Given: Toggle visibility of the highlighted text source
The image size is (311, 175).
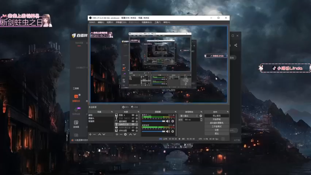Looking at the screenshot, I should pyautogui.click(x=133, y=124).
